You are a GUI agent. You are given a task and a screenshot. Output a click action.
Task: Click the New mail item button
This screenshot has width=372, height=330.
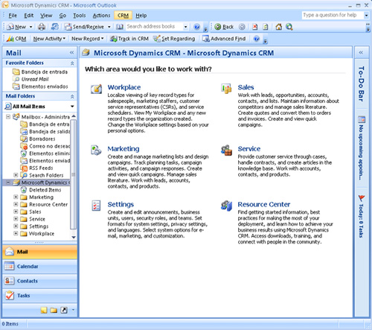17,27
